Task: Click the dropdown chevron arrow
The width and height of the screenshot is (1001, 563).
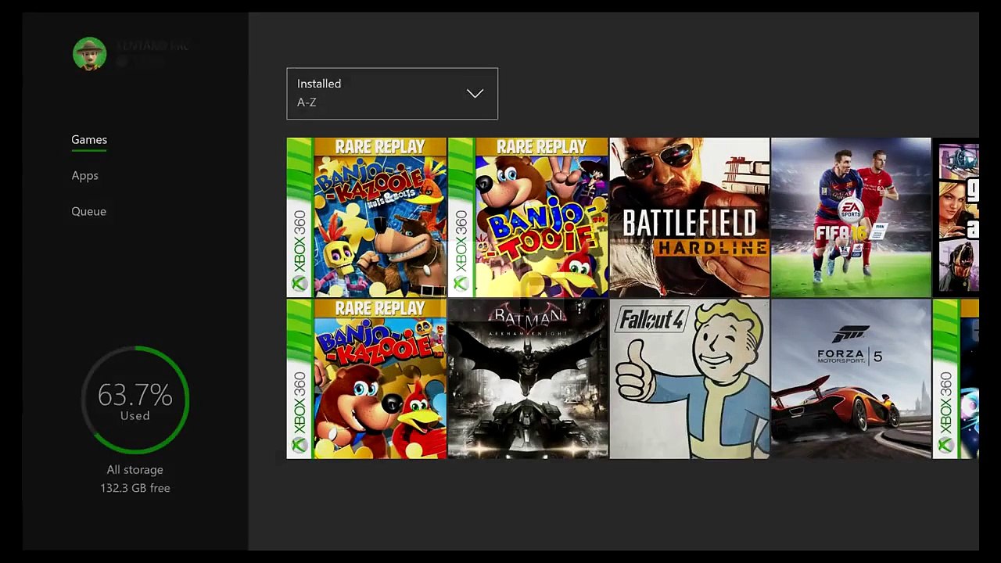Action: click(x=475, y=94)
